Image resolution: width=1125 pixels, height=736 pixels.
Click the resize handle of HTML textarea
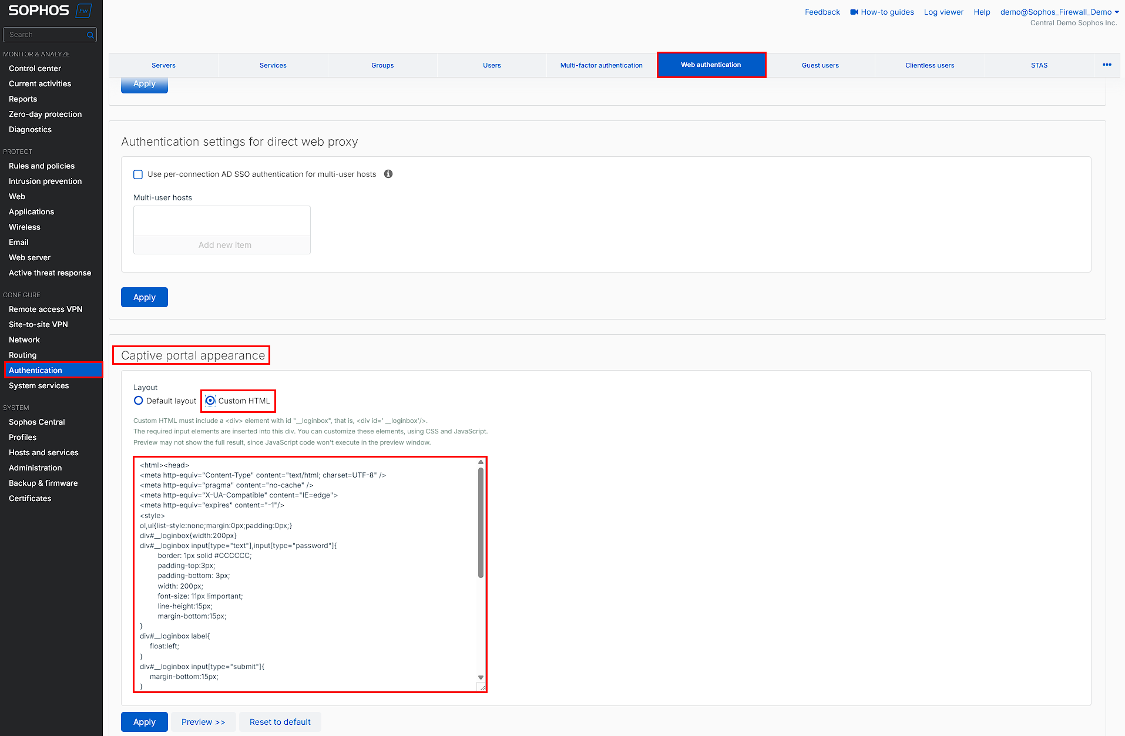tap(482, 687)
